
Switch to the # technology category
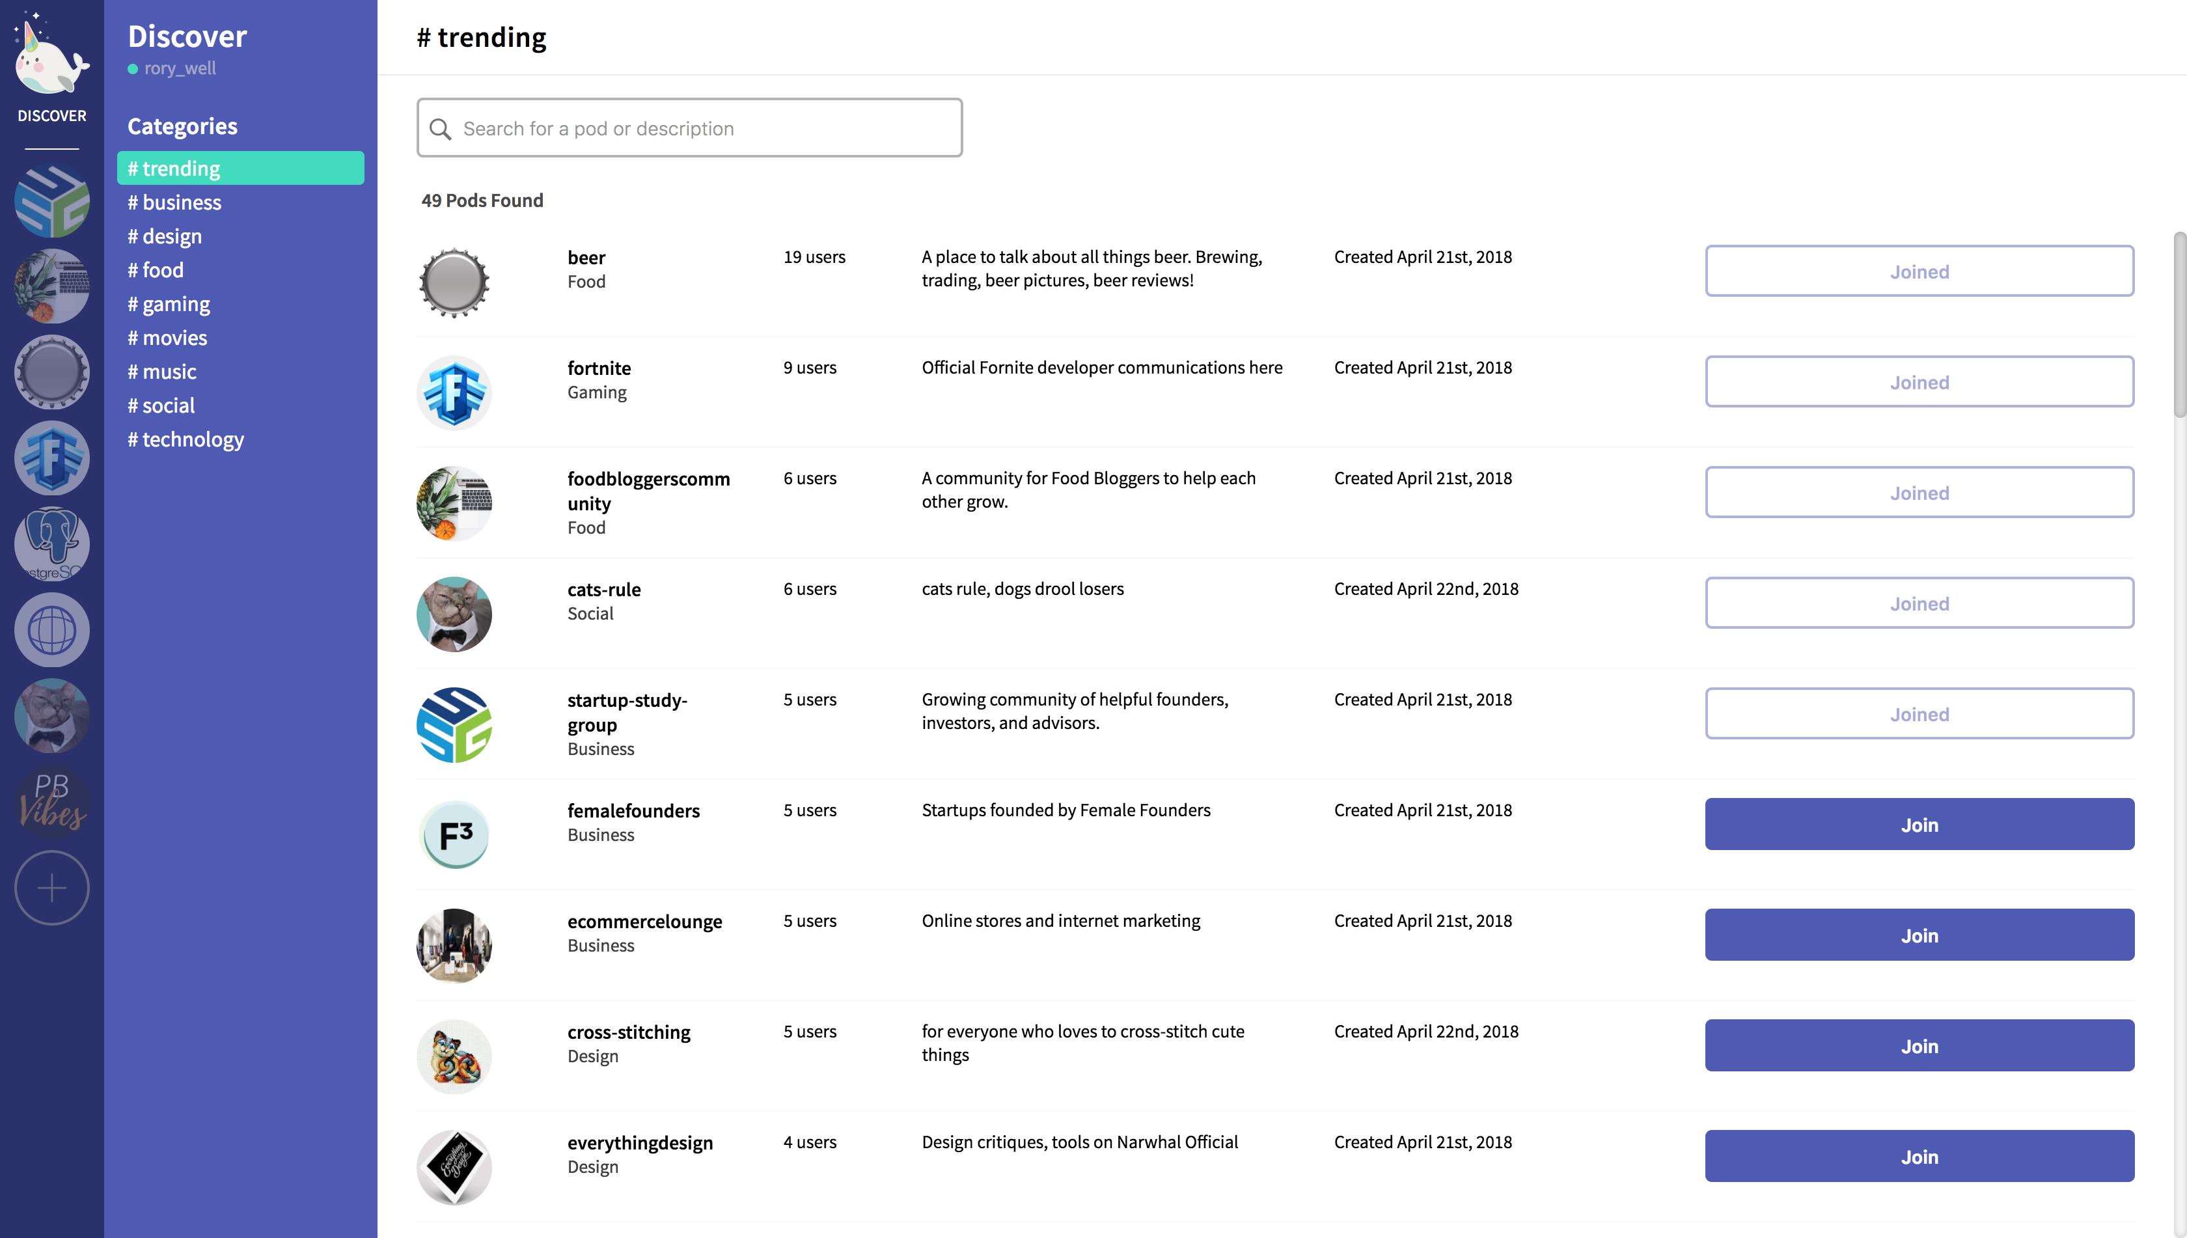point(186,439)
